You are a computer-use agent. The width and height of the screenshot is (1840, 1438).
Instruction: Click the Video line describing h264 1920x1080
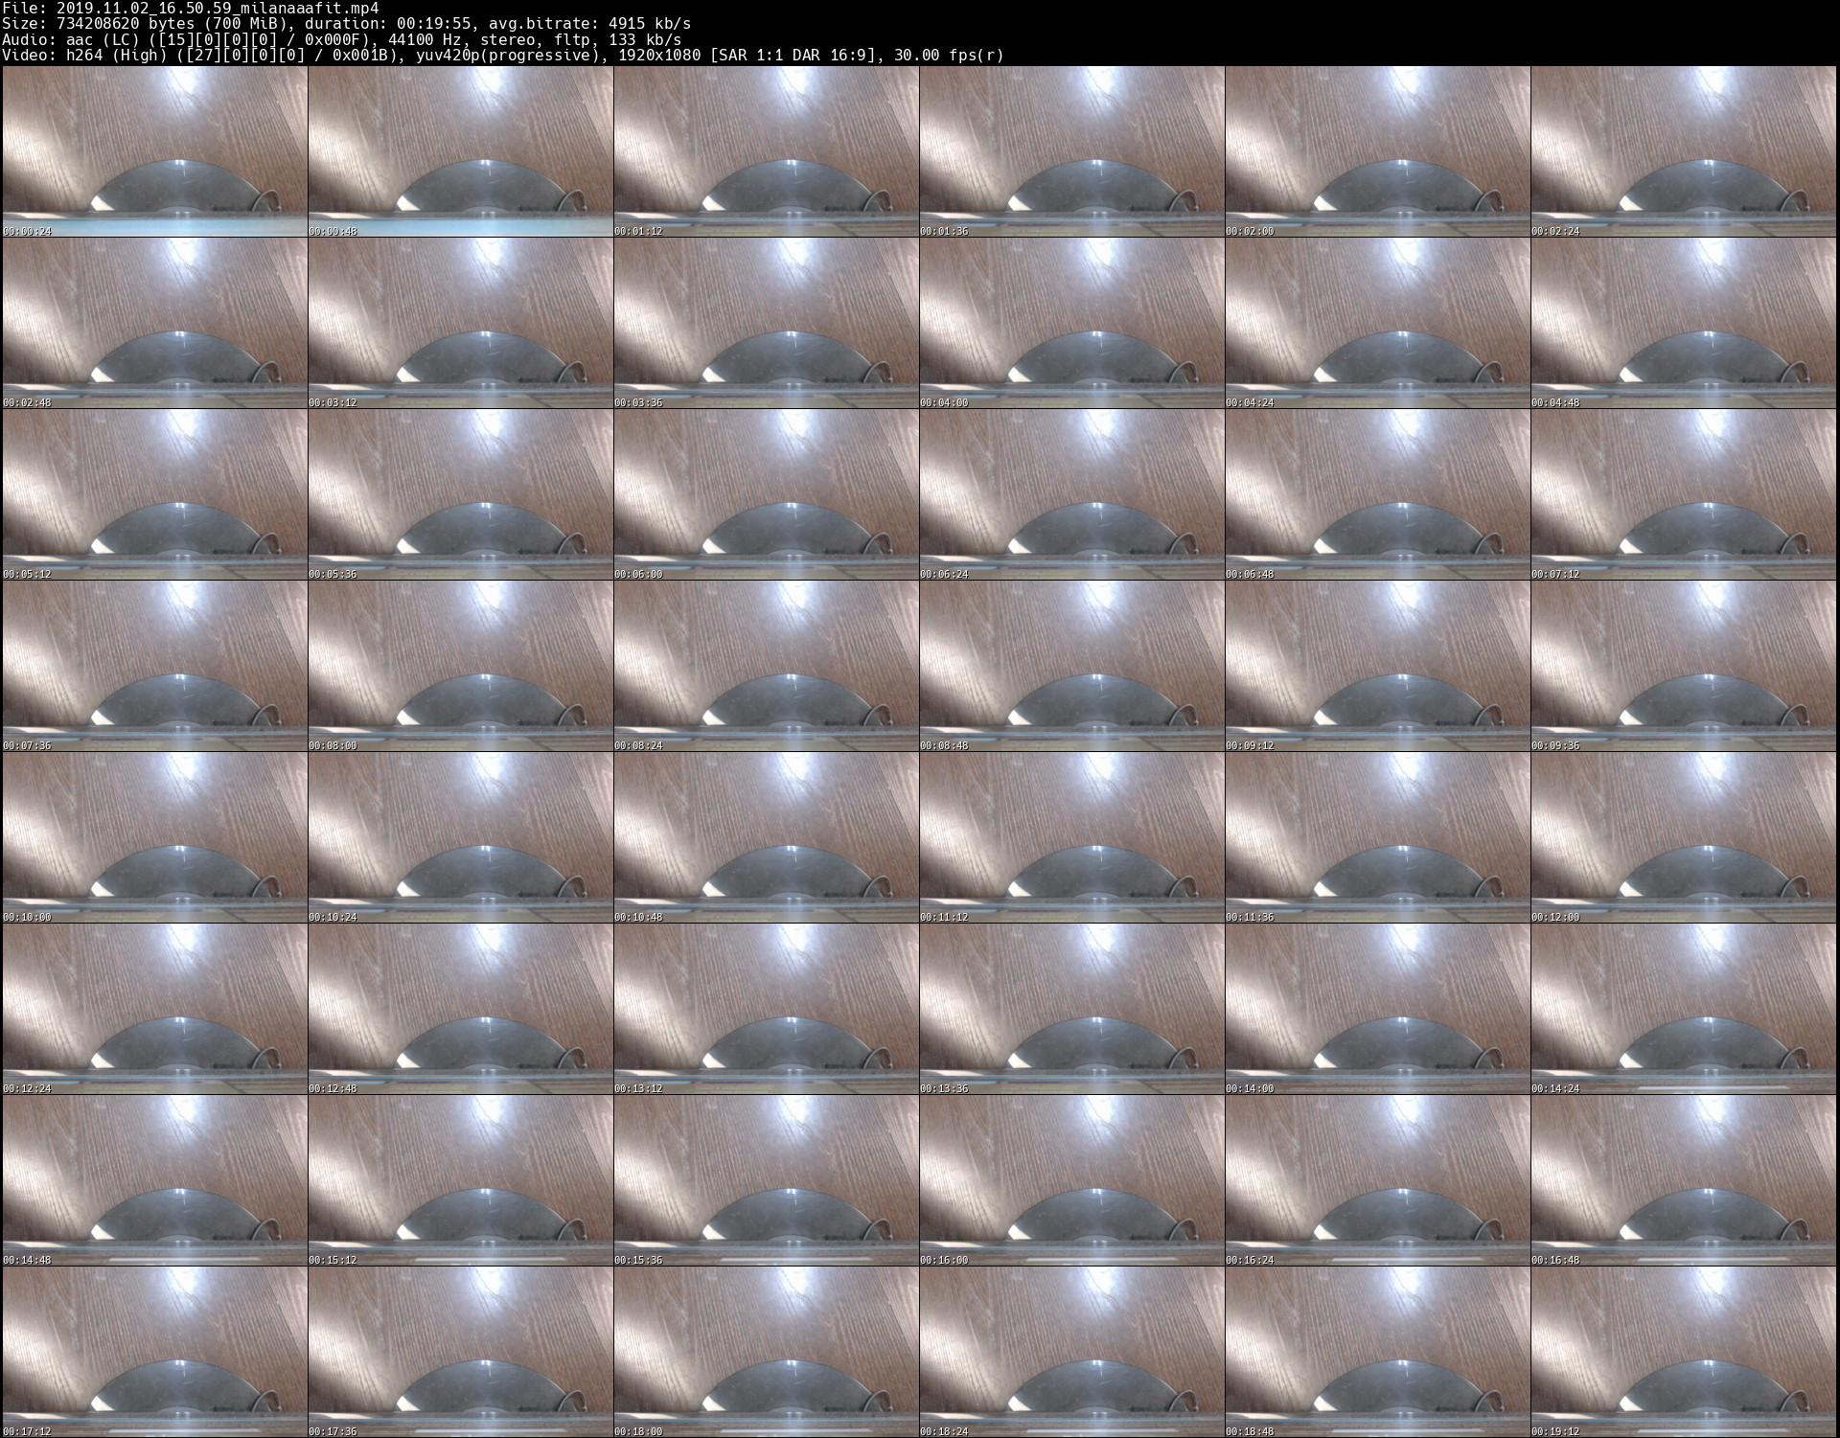click(503, 55)
